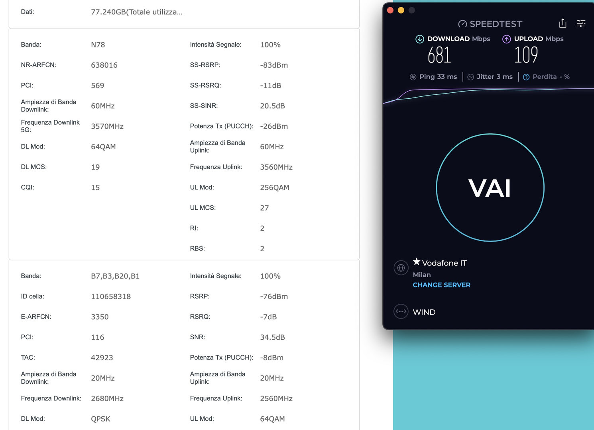594x430 pixels.
Task: Click the UL Mod value 256QAM
Action: [x=275, y=188]
